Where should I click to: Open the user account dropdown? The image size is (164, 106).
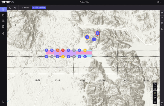(x=159, y=2)
